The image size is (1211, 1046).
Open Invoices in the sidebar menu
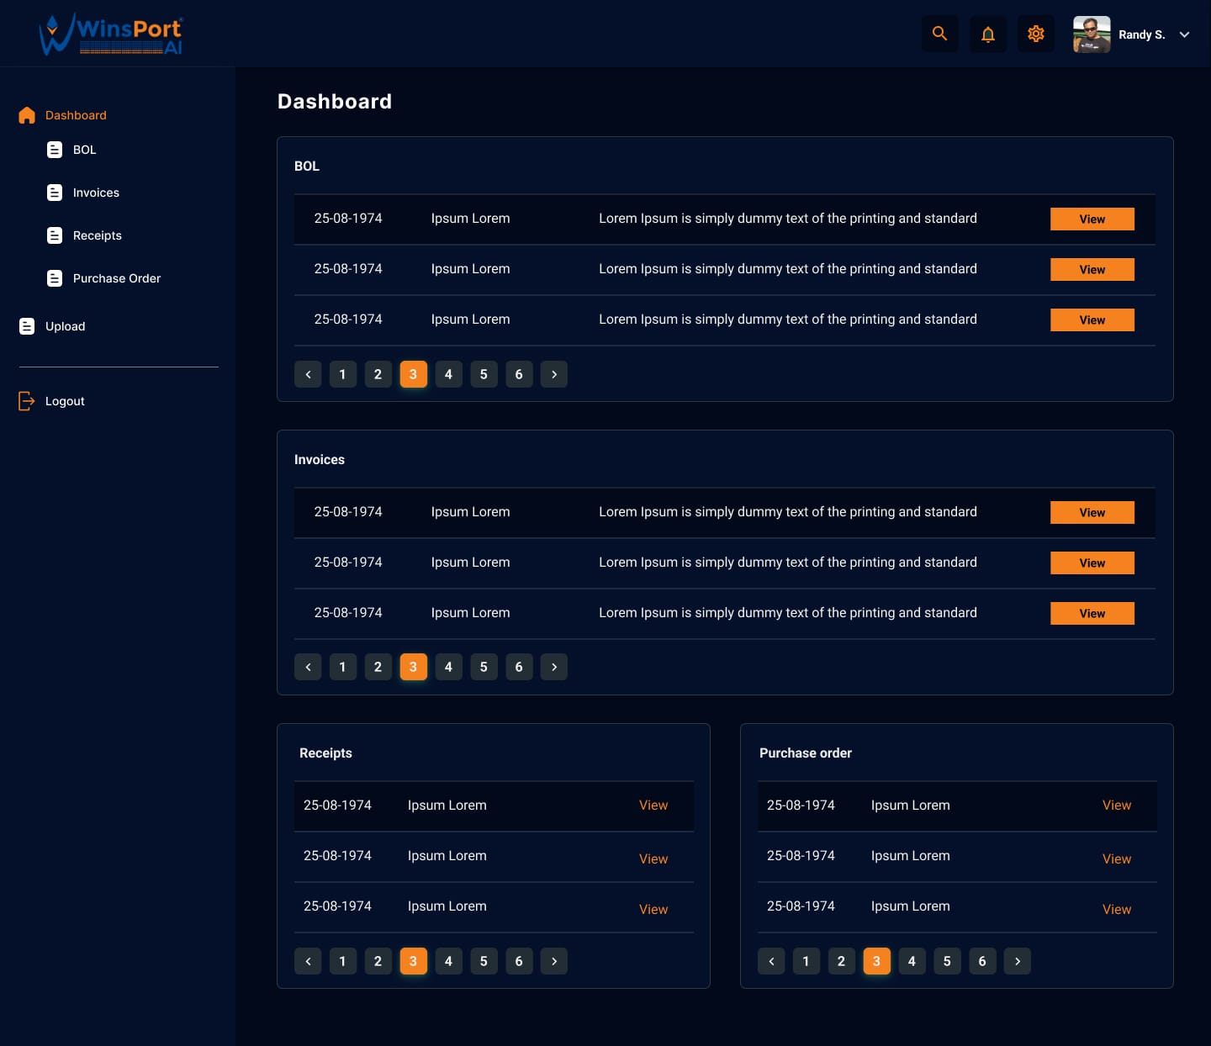click(96, 193)
